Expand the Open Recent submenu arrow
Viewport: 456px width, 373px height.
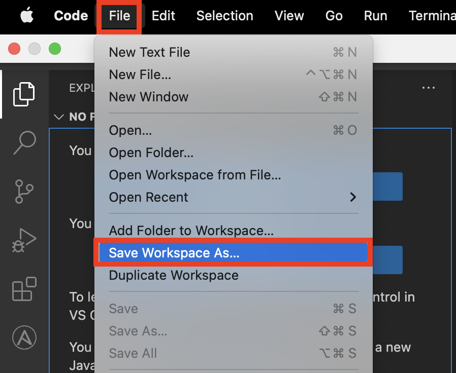[x=353, y=197]
